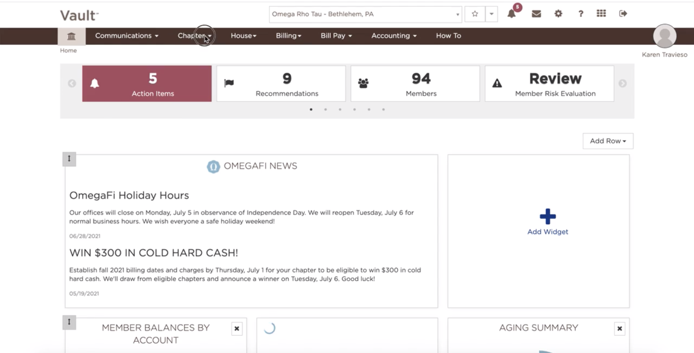Select the second carousel page dot
Image resolution: width=694 pixels, height=353 pixels.
tap(326, 110)
